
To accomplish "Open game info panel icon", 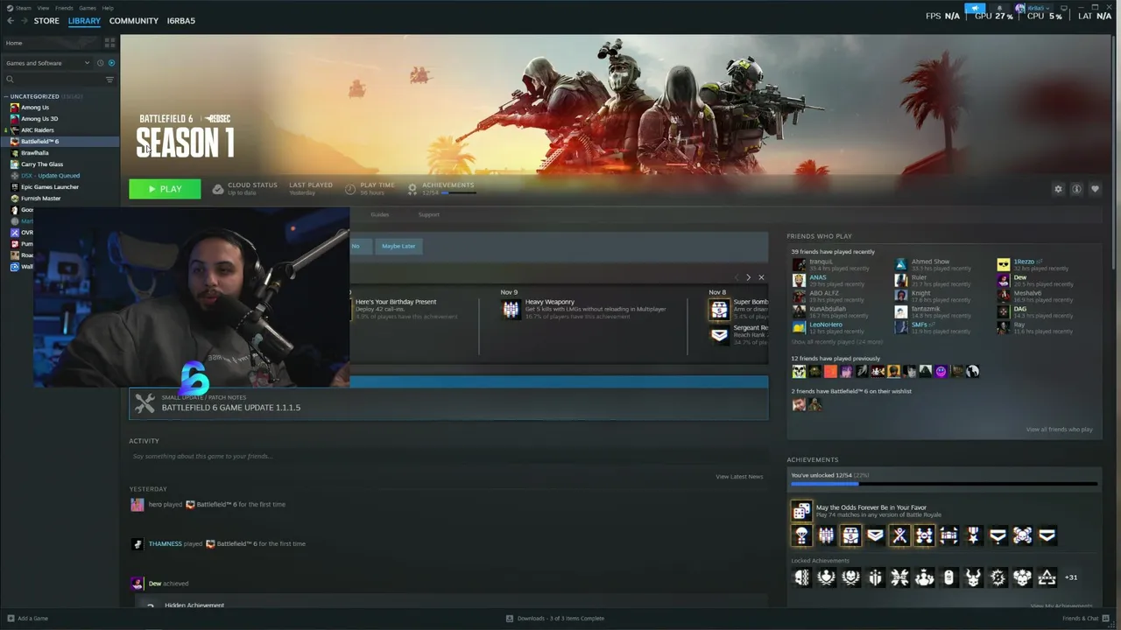I will tap(1076, 189).
